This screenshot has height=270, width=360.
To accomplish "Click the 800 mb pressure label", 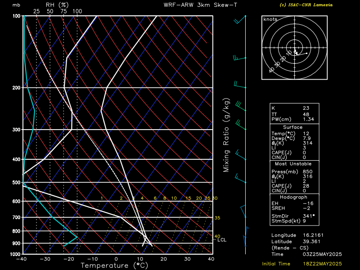I will point(17,231).
